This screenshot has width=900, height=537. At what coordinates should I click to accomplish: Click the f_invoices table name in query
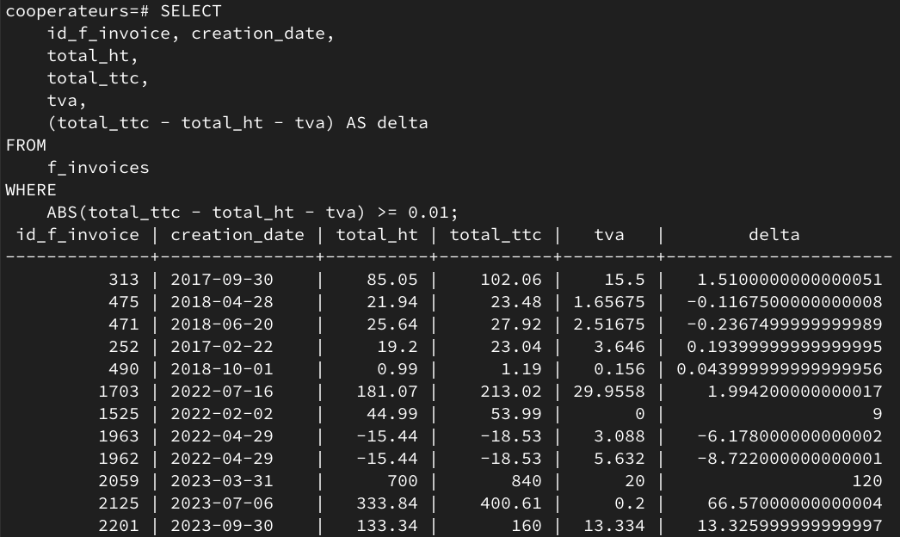pos(98,168)
